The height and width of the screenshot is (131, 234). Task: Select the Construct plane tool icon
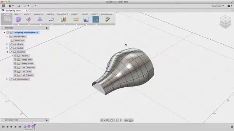click(x=64, y=19)
